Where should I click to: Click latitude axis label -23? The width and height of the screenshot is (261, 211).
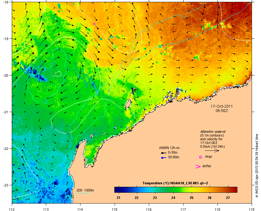point(6,185)
